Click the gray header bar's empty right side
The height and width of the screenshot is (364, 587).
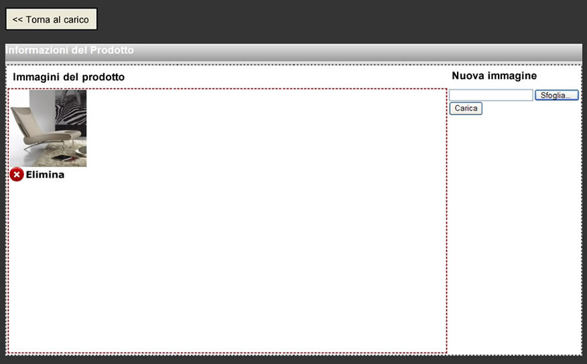(402, 52)
